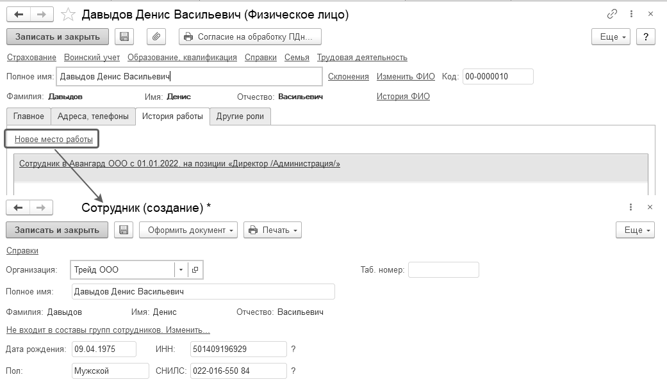Open the Воинский учет link
667x384 pixels.
pos(92,57)
